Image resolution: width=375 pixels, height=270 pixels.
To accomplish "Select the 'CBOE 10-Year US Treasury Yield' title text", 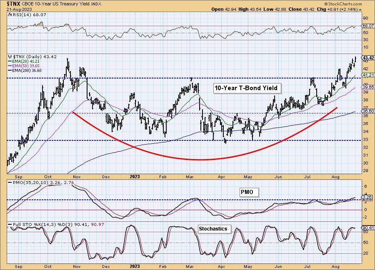I will coord(56,4).
